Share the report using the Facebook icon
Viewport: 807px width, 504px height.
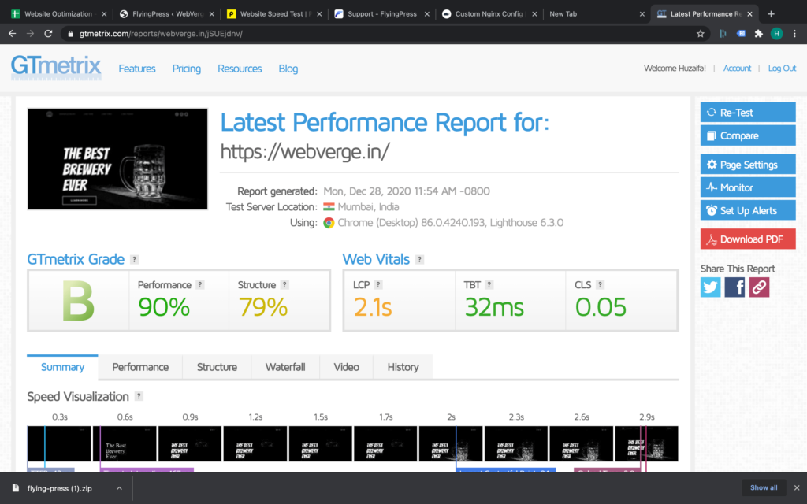(734, 287)
